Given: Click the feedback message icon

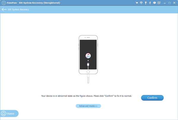Looking at the screenshot, I should (x=159, y=3).
